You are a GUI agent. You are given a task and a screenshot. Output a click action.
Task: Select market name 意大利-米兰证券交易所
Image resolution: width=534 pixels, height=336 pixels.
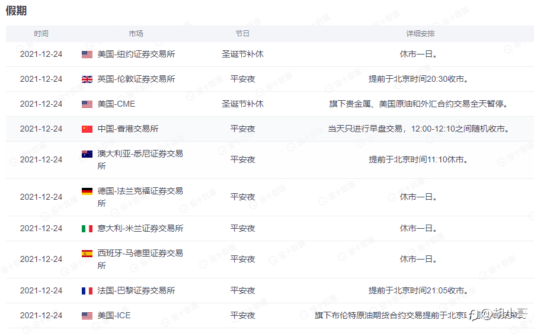140,228
